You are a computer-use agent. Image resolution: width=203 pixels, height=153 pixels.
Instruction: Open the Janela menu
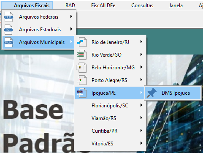pyautogui.click(x=176, y=5)
